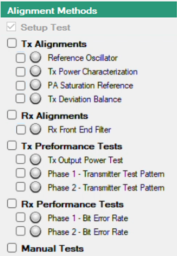Click the Tx Output Power Test indicator

(35, 159)
